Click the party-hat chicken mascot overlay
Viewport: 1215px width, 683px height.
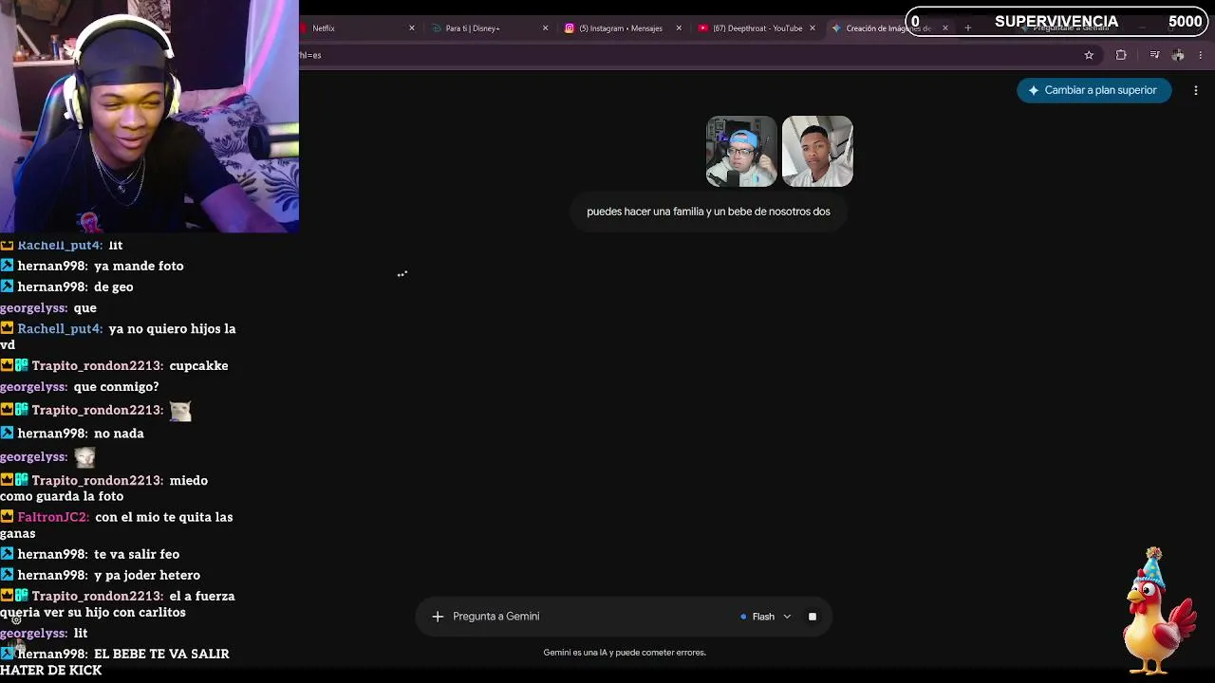coord(1159,611)
